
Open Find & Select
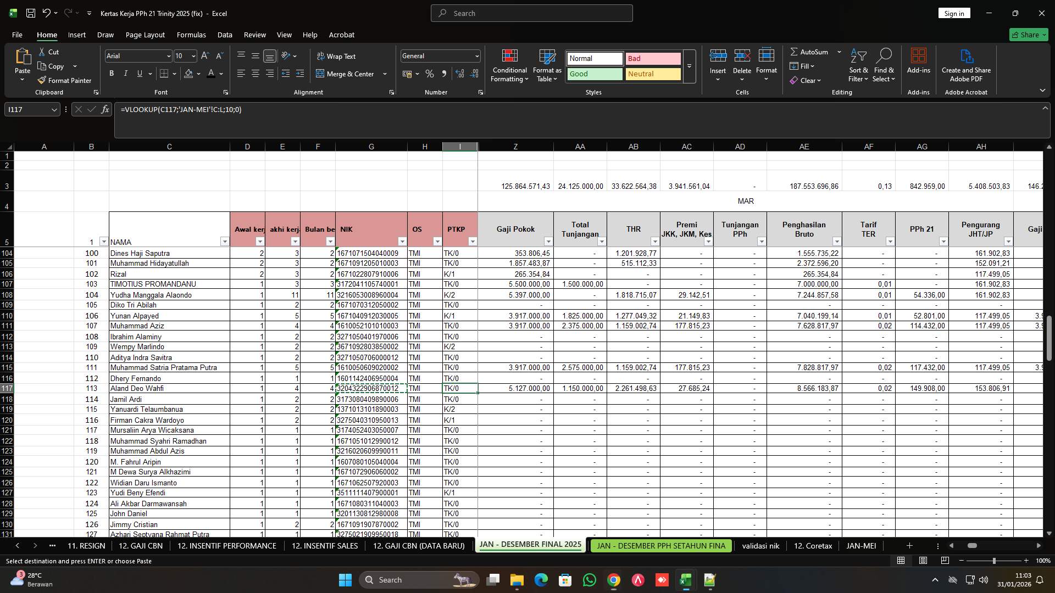coord(884,65)
